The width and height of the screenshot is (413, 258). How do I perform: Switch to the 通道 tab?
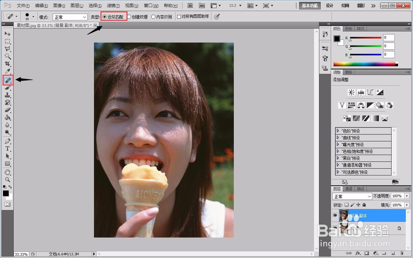[349, 189]
